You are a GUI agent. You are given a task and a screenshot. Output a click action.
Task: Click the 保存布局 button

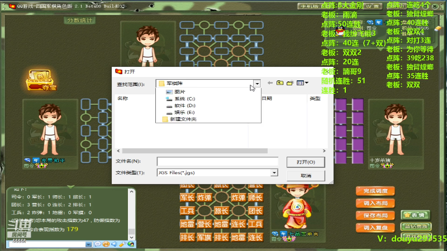375,215
